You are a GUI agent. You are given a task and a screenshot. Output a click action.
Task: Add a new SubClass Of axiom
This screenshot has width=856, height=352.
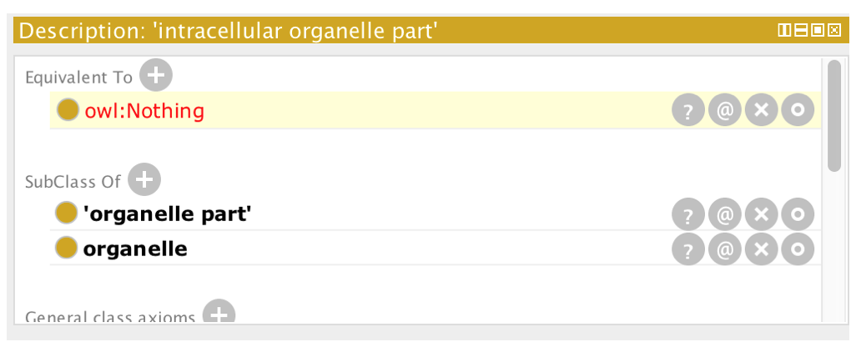[144, 179]
